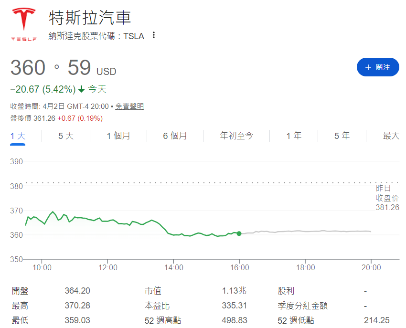Switch to the 1 個月 chart view
Image resolution: width=406 pixels, height=328 pixels.
[118, 136]
